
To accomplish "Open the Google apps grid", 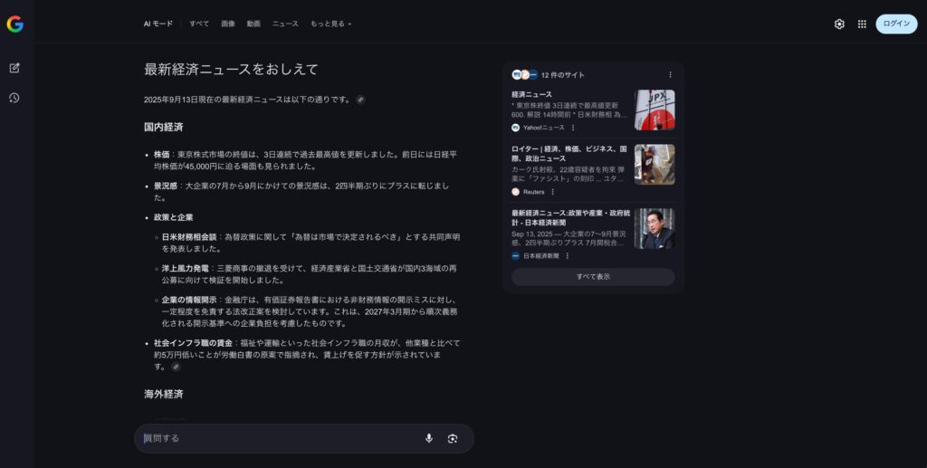I will [862, 24].
